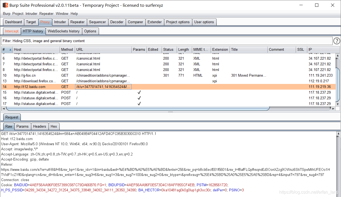Go to the Repeater main tab
Image resolution: width=341 pixels, height=197 pixels.
77,22
